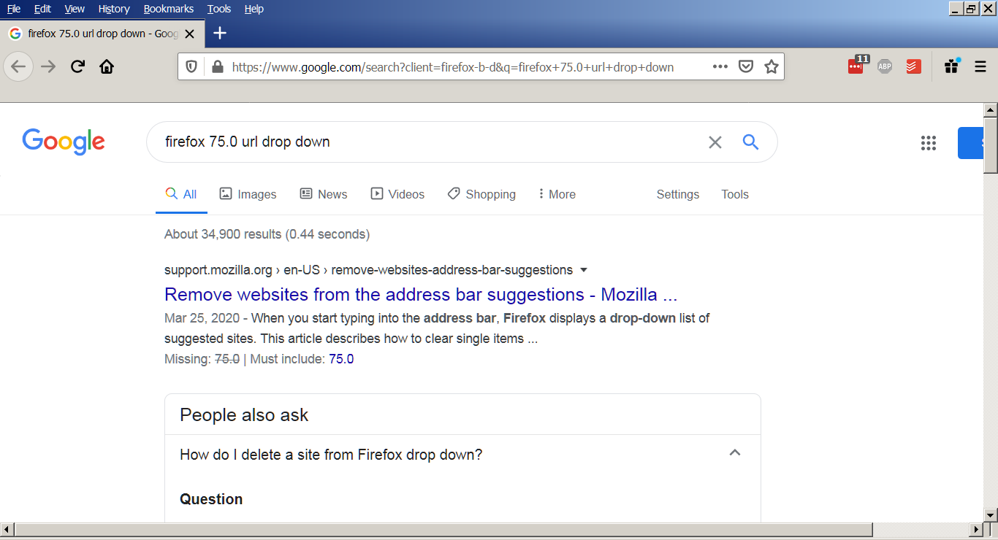998x540 pixels.
Task: Open the Bookmarks menu
Action: (169, 9)
